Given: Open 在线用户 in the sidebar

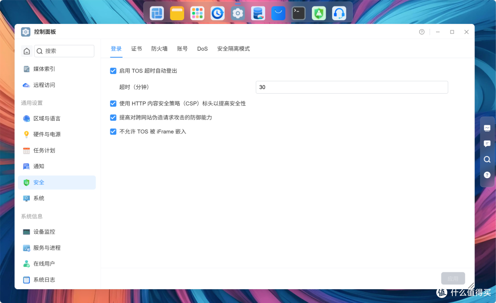Looking at the screenshot, I should [57, 264].
